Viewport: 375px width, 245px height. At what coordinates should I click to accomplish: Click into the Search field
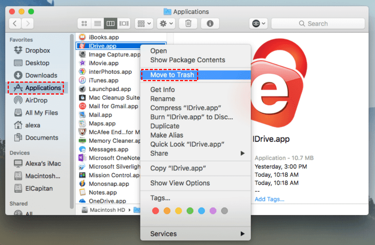point(318,23)
